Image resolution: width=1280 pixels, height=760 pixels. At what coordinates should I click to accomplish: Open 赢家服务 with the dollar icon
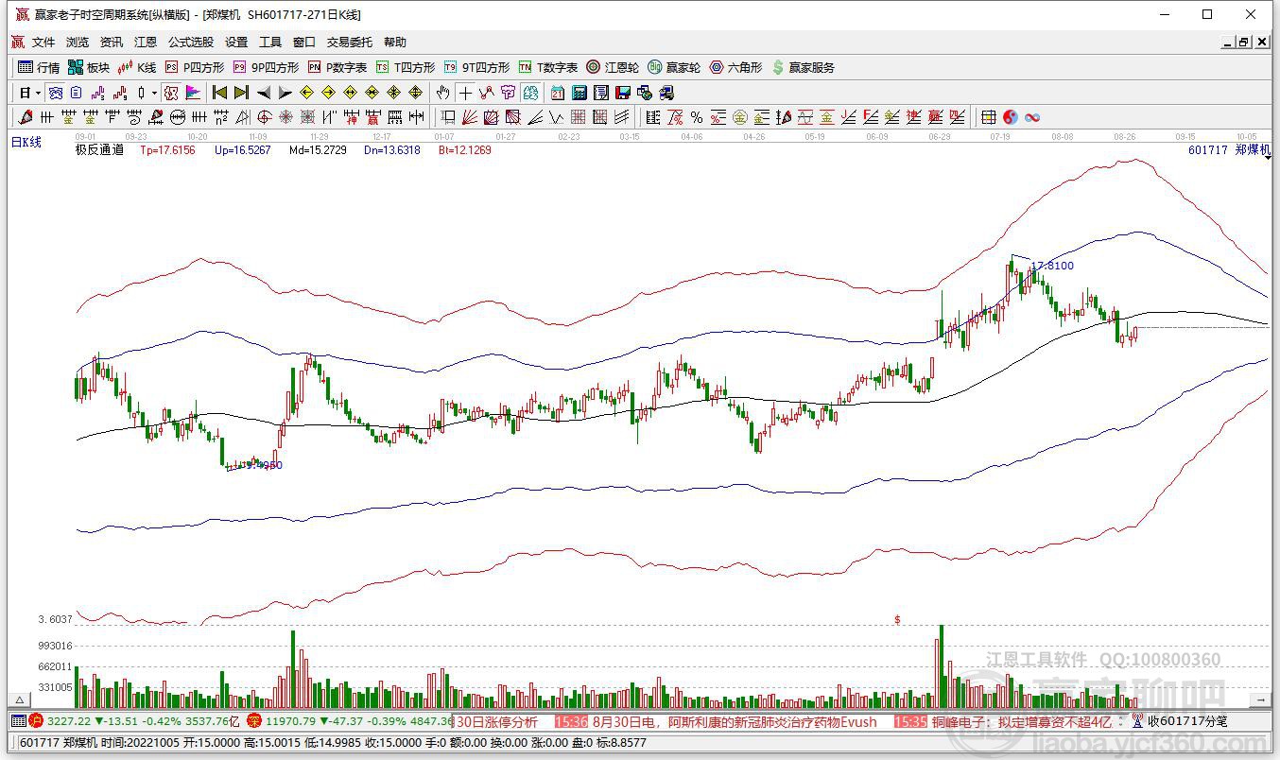point(804,67)
